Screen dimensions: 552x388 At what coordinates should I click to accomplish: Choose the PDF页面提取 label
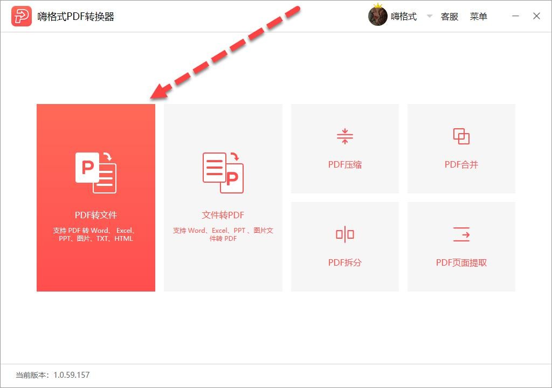tap(461, 262)
